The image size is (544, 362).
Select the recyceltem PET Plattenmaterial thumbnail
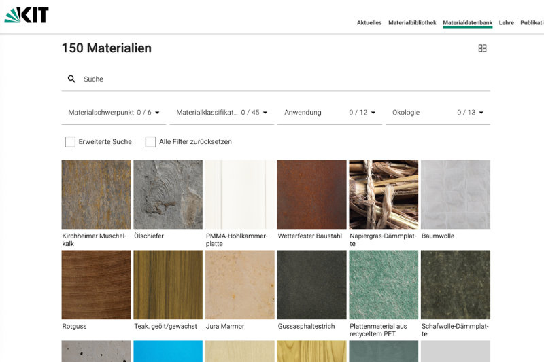(x=384, y=285)
